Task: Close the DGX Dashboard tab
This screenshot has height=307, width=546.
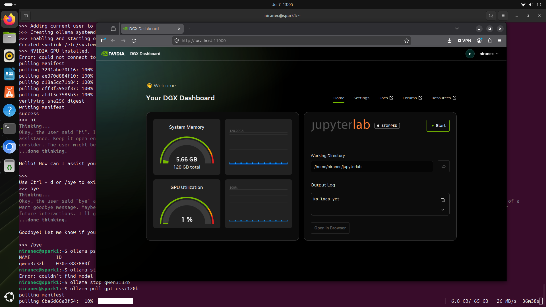Action: [179, 29]
